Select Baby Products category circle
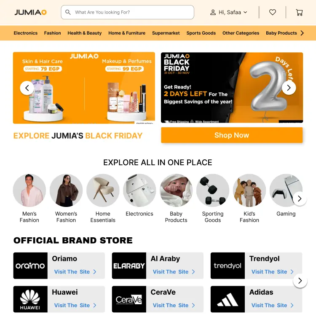The width and height of the screenshot is (316, 322). pyautogui.click(x=176, y=191)
